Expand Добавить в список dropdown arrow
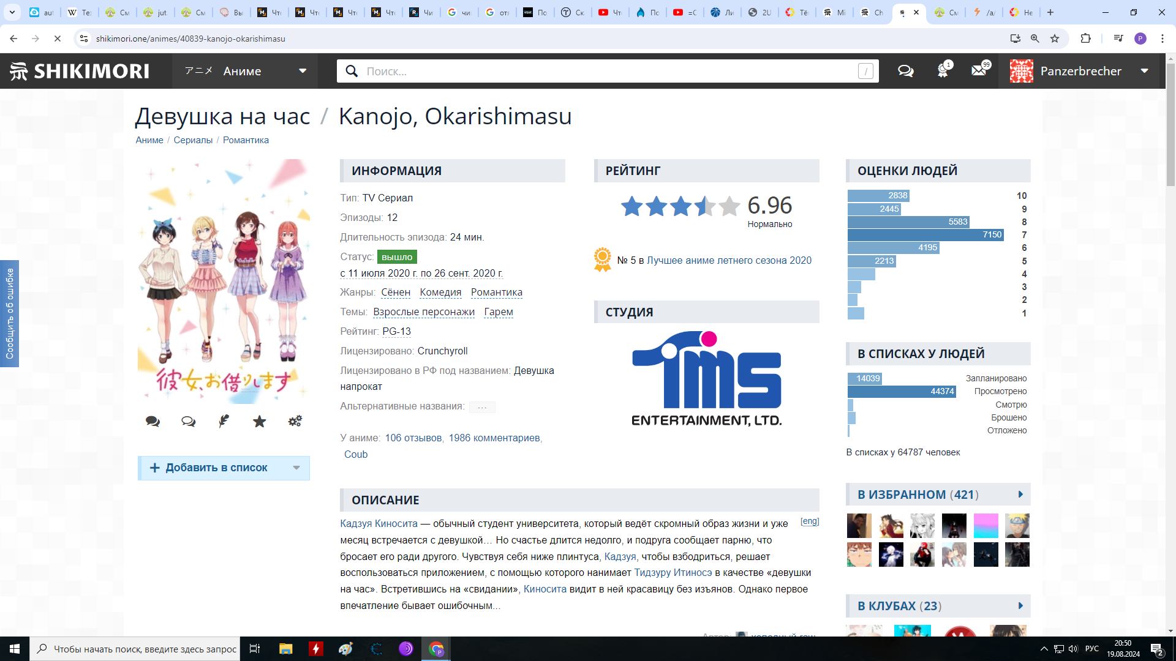 296,468
